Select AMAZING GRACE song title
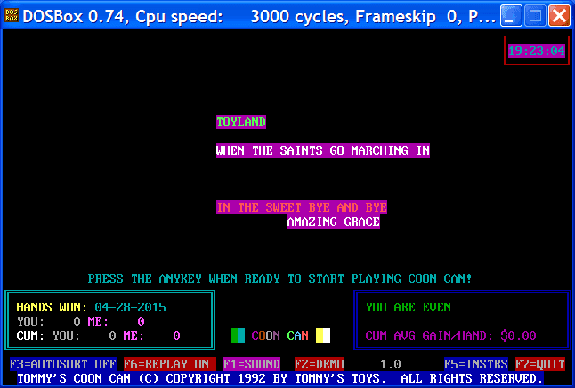 point(333,222)
